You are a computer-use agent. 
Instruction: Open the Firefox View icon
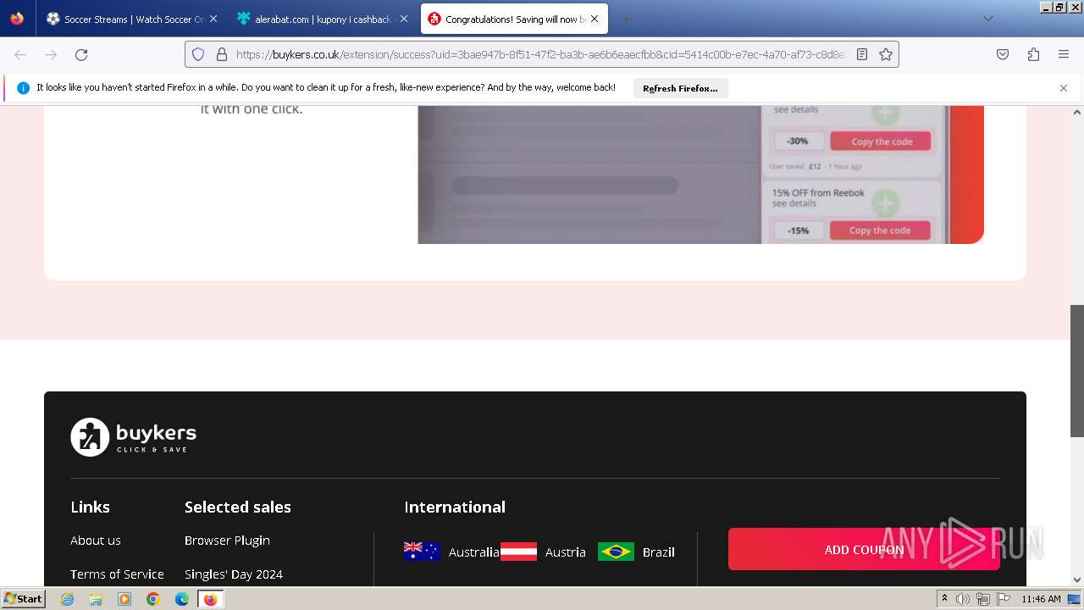(x=17, y=19)
